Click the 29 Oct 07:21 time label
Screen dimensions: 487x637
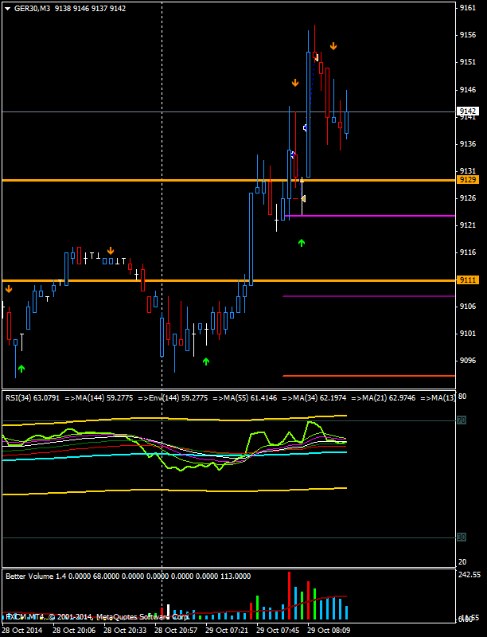(x=226, y=630)
